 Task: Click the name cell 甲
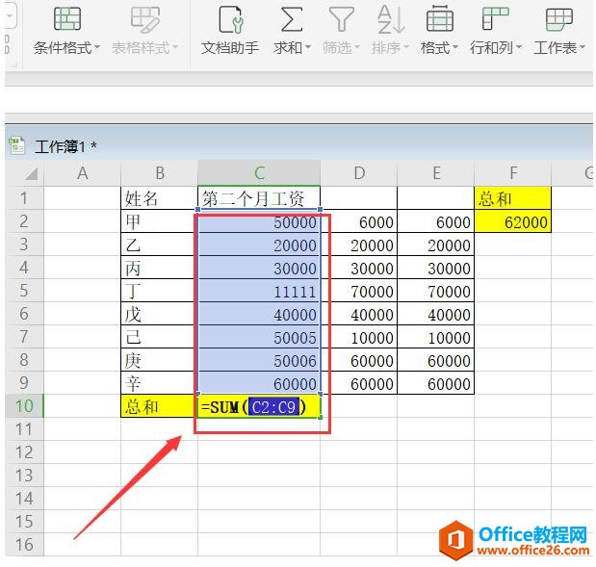(x=159, y=221)
